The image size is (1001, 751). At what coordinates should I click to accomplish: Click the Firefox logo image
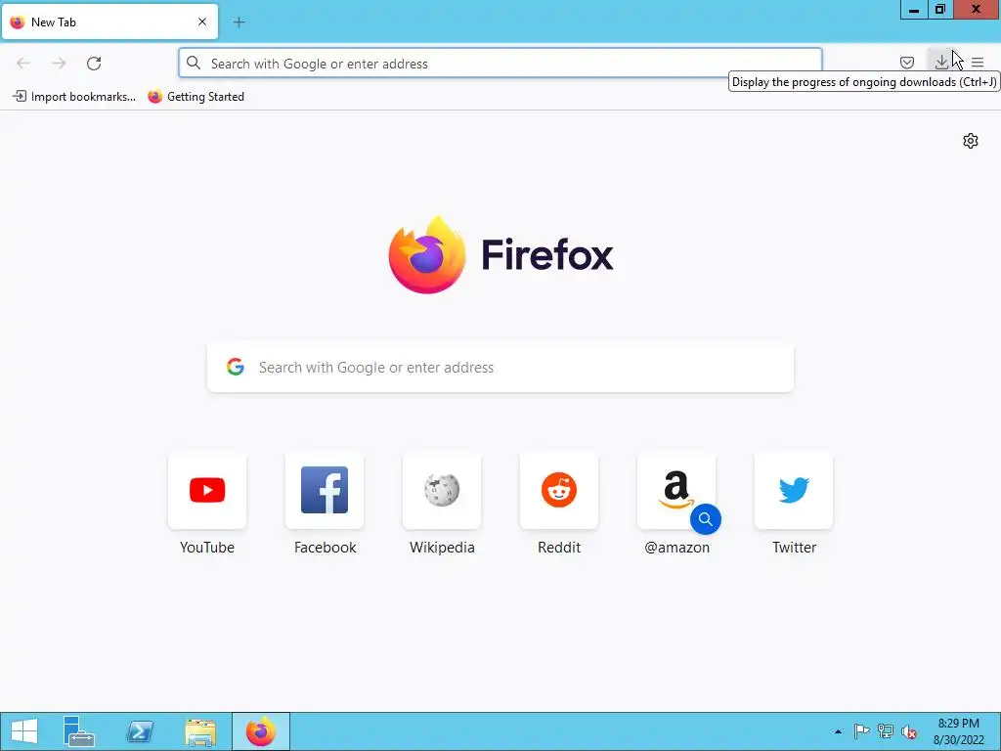pyautogui.click(x=427, y=254)
